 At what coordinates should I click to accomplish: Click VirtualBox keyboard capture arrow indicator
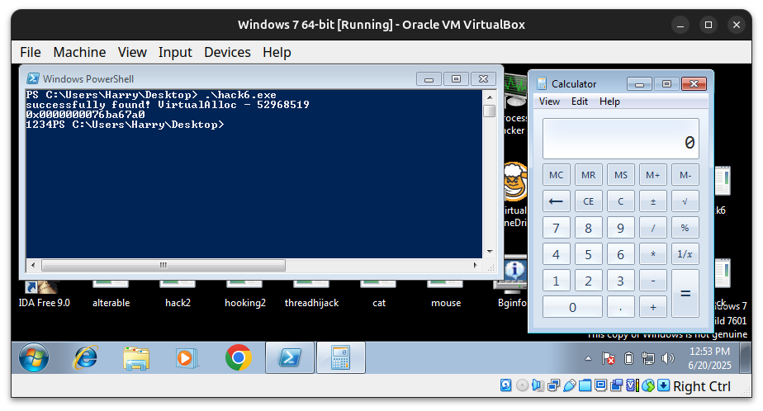pos(664,385)
